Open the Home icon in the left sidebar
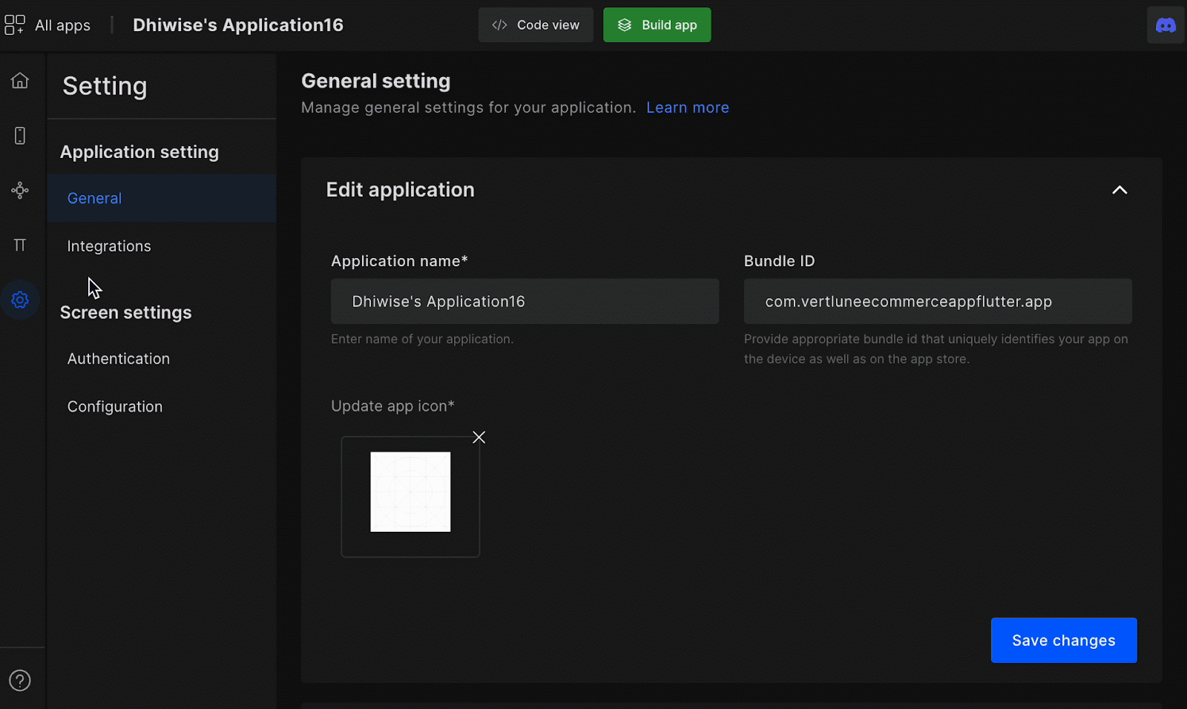 tap(20, 80)
